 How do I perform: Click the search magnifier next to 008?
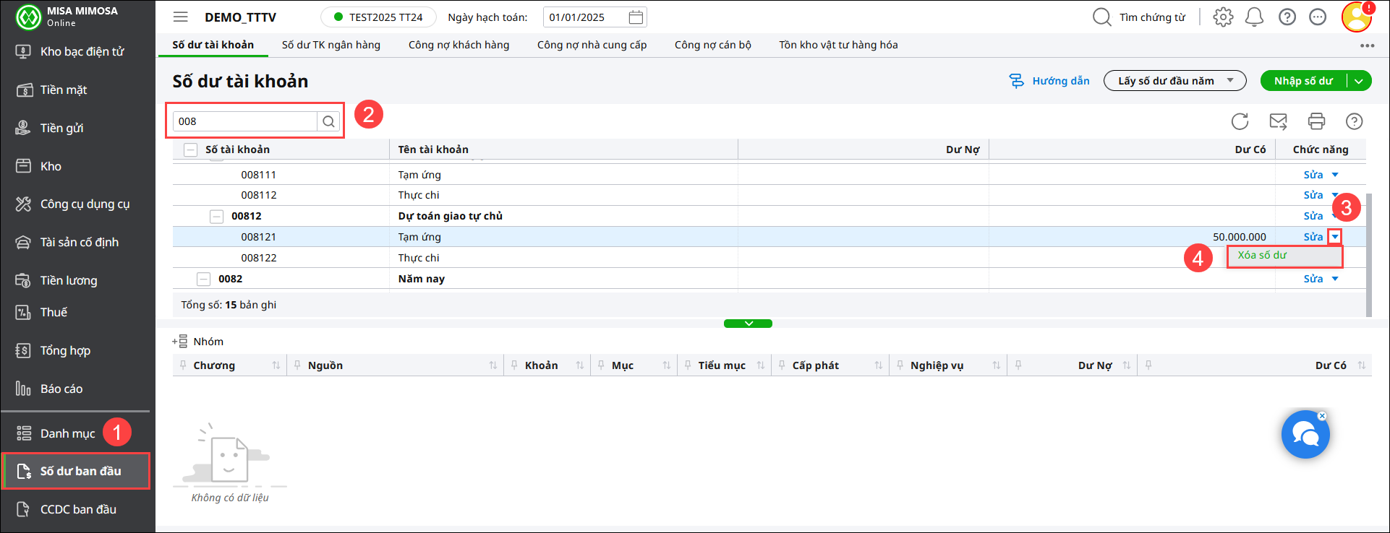click(328, 121)
